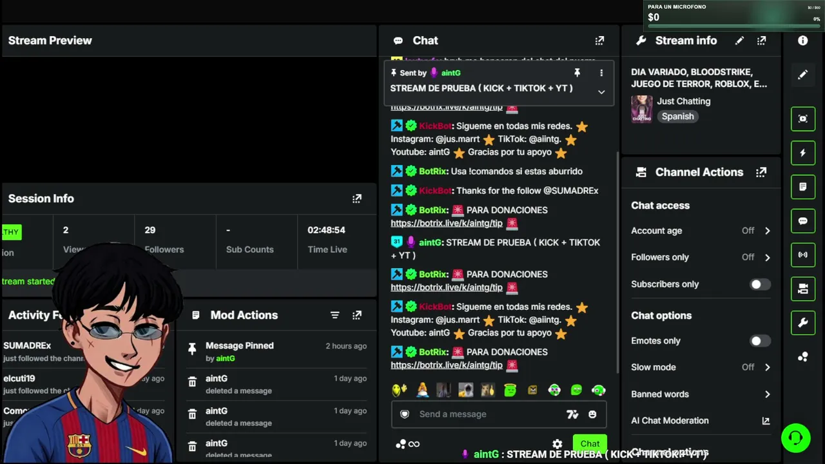Open the green headset support button
Screen dimensions: 825x464
click(x=795, y=439)
